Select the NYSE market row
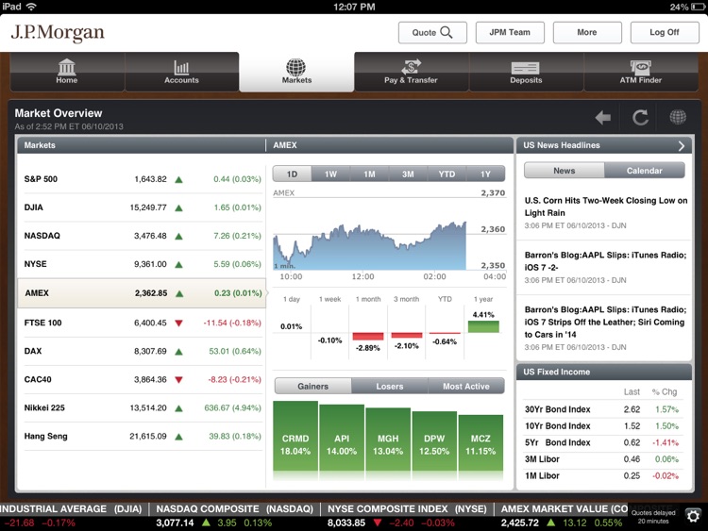The width and height of the screenshot is (708, 531). point(142,264)
